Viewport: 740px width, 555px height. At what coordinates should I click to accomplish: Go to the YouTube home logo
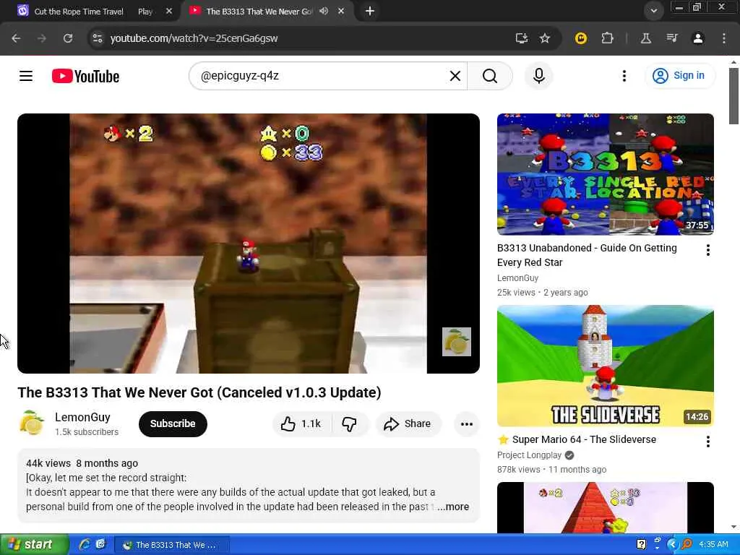(x=85, y=76)
